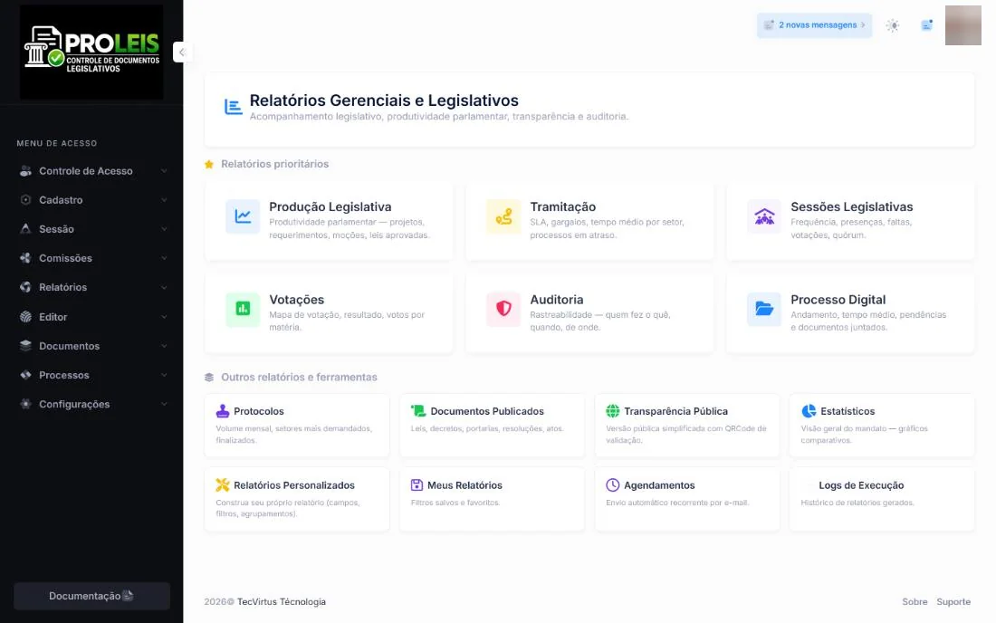Click the Agendamentos clock icon
This screenshot has height=623, width=996.
612,485
